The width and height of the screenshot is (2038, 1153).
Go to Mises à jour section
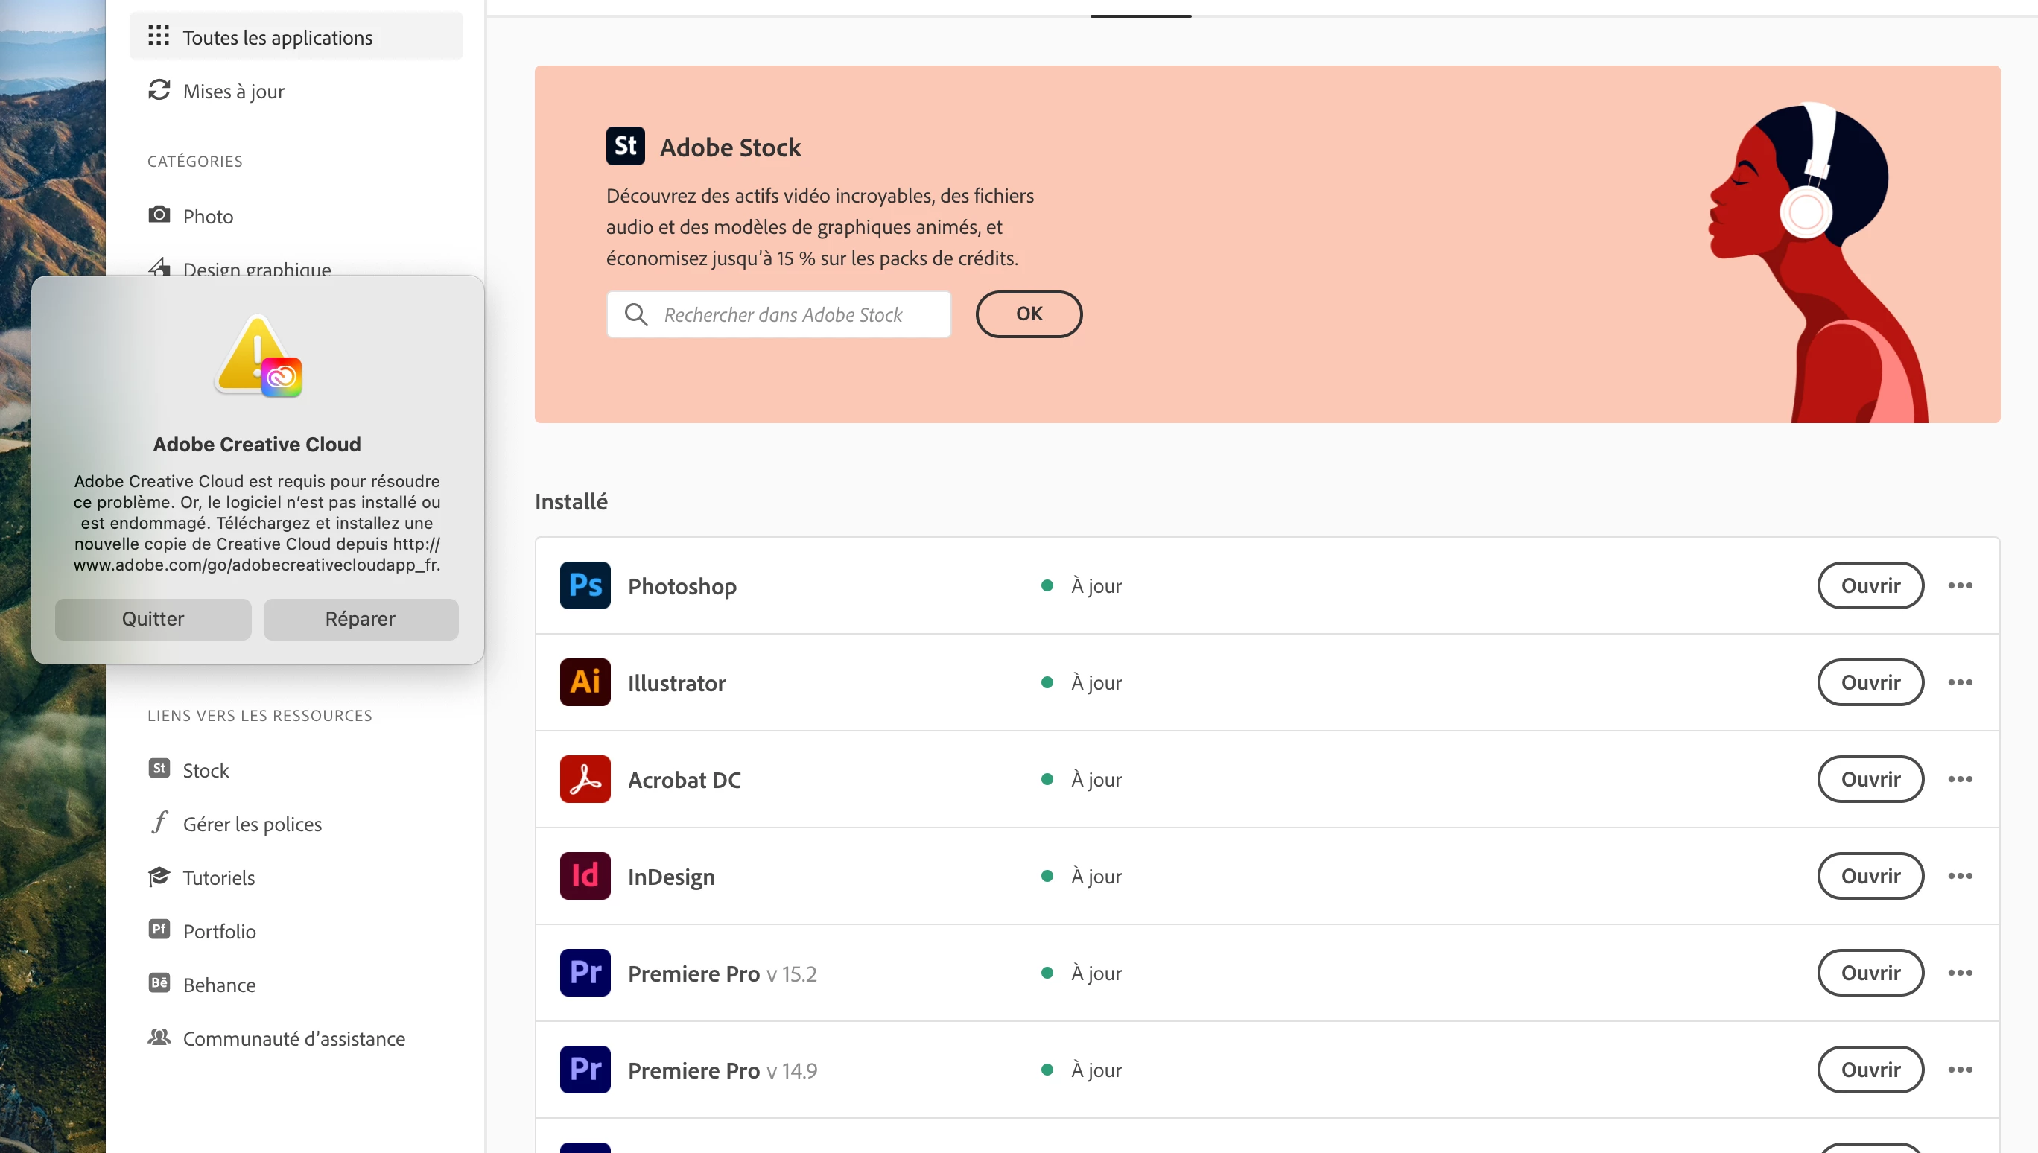point(233,91)
